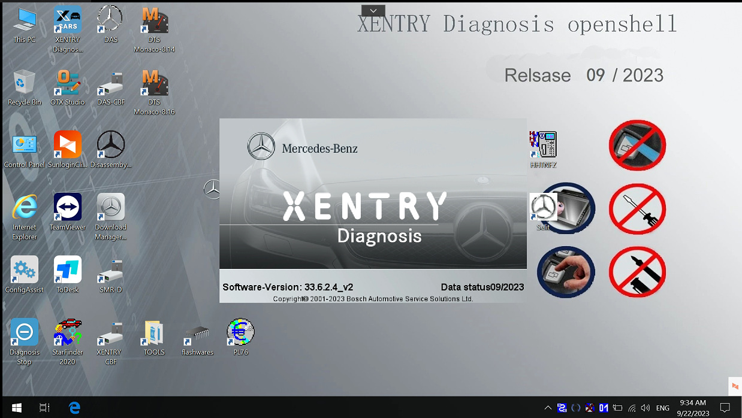The width and height of the screenshot is (742, 418).
Task: Click the chevron at top of desktop
Action: (x=373, y=10)
